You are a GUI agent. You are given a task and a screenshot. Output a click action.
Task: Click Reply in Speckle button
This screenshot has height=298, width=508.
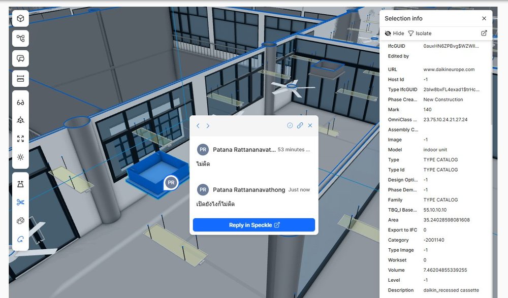[x=254, y=225]
